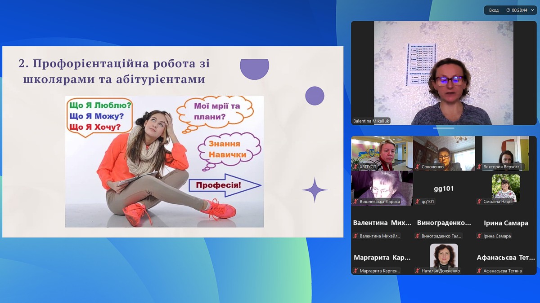Viewport: 540px width, 303px height.
Task: Select Вишневська Лариса participant video tile
Action: tap(382, 188)
